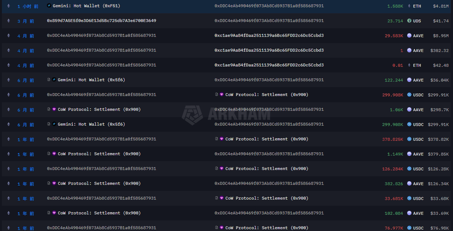Click the $302.32 USD value
The image size is (453, 231).
(x=440, y=51)
